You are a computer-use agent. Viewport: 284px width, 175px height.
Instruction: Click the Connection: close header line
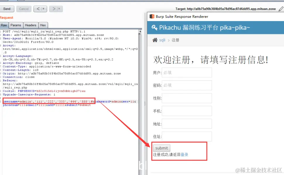point(19,77)
